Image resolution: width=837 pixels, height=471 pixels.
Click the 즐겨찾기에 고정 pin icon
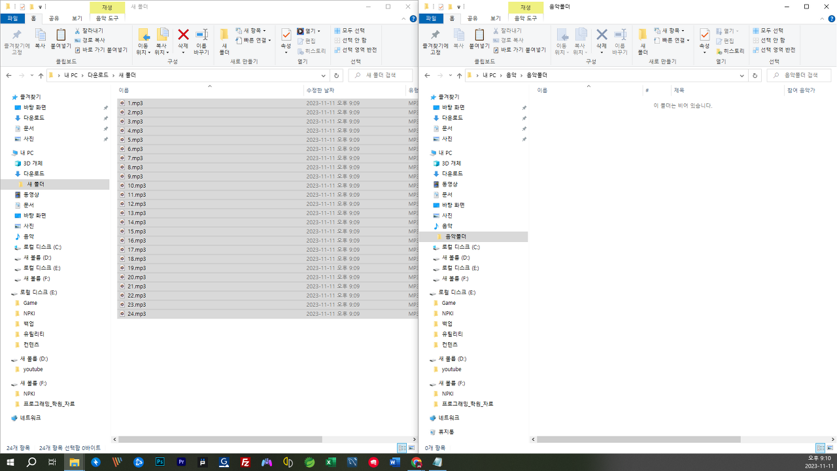click(x=16, y=41)
